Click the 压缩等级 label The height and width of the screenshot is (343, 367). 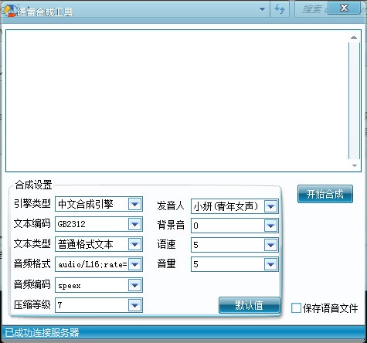[x=32, y=305]
